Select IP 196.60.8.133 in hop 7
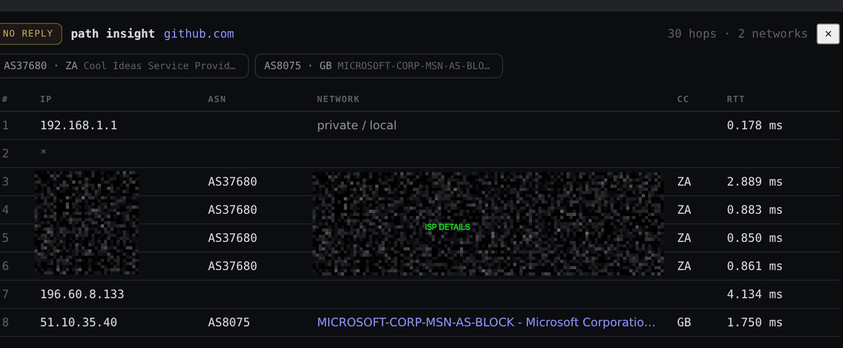The width and height of the screenshot is (843, 348). (82, 294)
